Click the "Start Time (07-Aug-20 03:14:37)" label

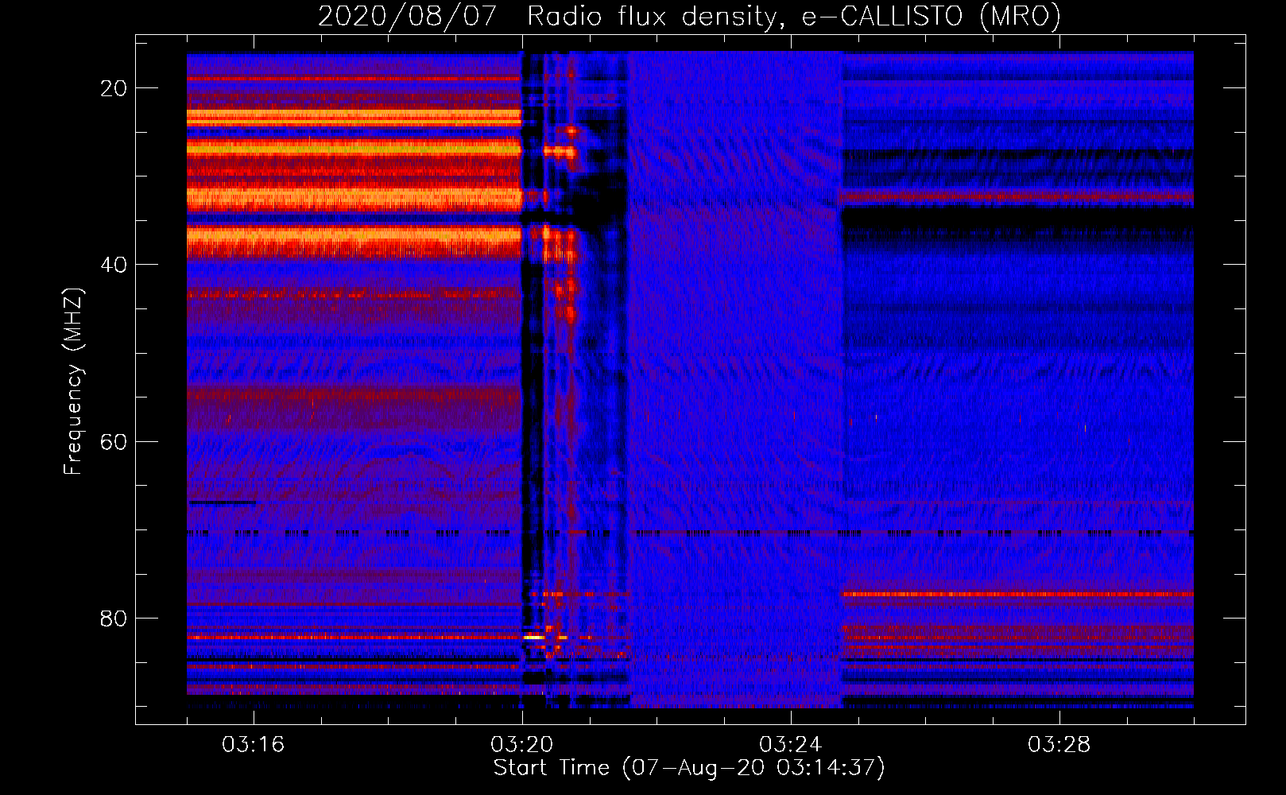pyautogui.click(x=689, y=768)
